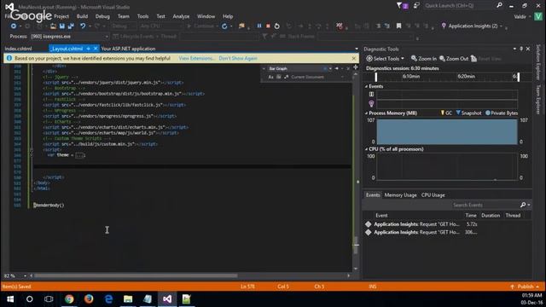
Task: Open the Tools menu
Action: pyautogui.click(x=142, y=16)
